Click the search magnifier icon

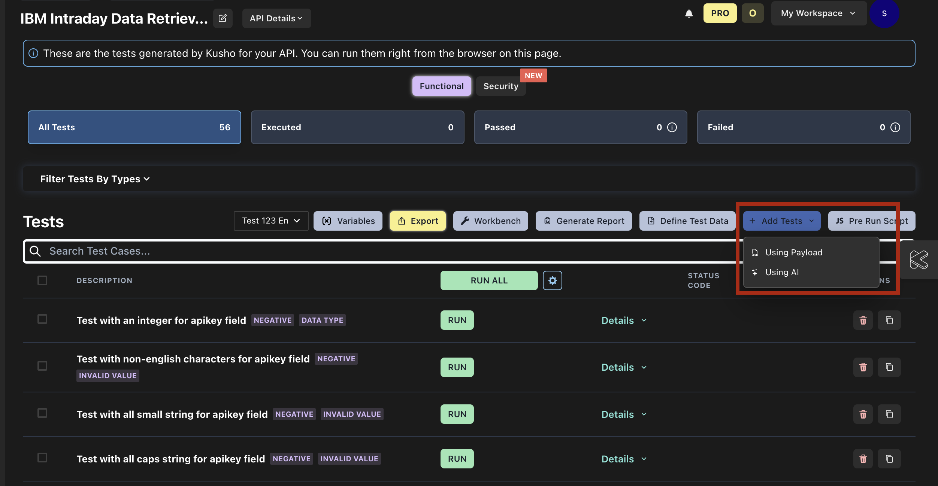[35, 251]
